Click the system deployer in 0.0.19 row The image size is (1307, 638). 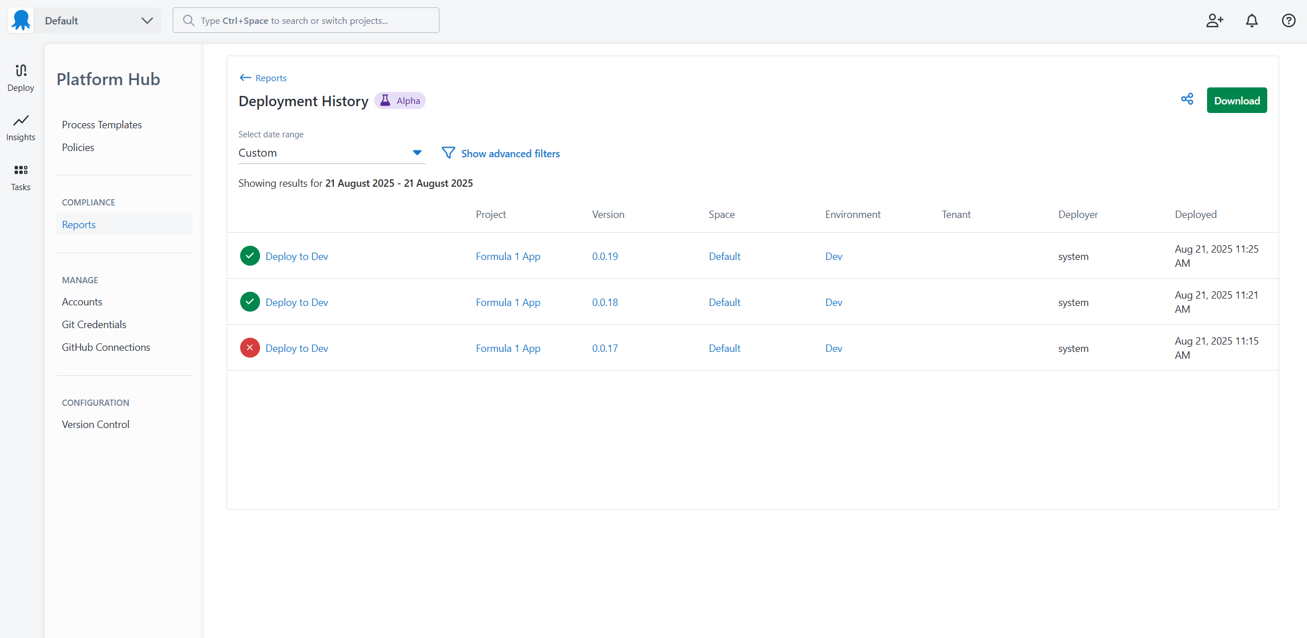click(1073, 256)
